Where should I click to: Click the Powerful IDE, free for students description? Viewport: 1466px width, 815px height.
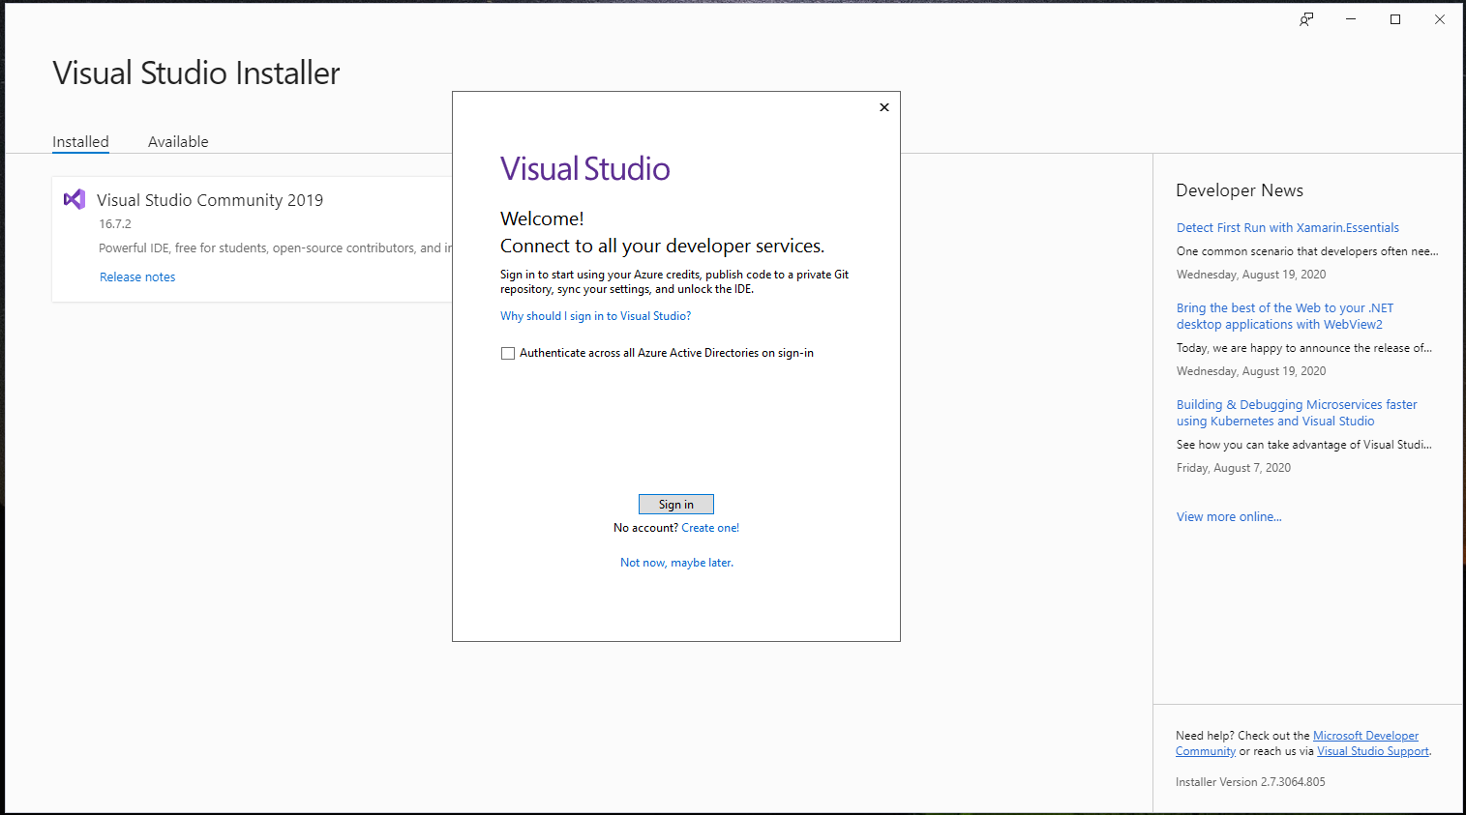(x=275, y=248)
